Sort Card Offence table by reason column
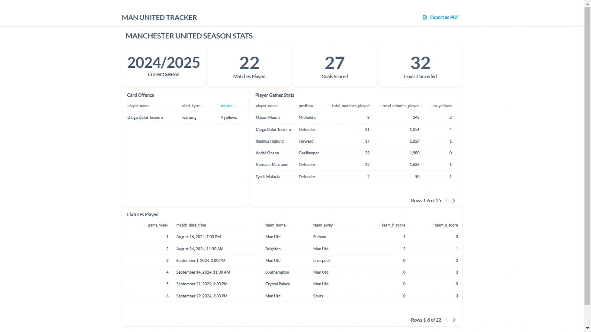591x332 pixels. [228, 106]
